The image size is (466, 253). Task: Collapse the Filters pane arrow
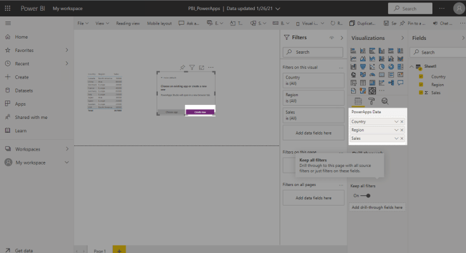342,38
